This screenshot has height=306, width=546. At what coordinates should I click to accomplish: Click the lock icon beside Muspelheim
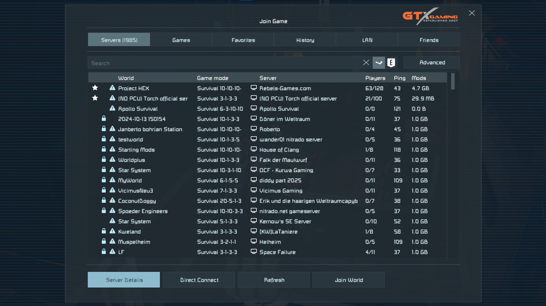click(104, 241)
